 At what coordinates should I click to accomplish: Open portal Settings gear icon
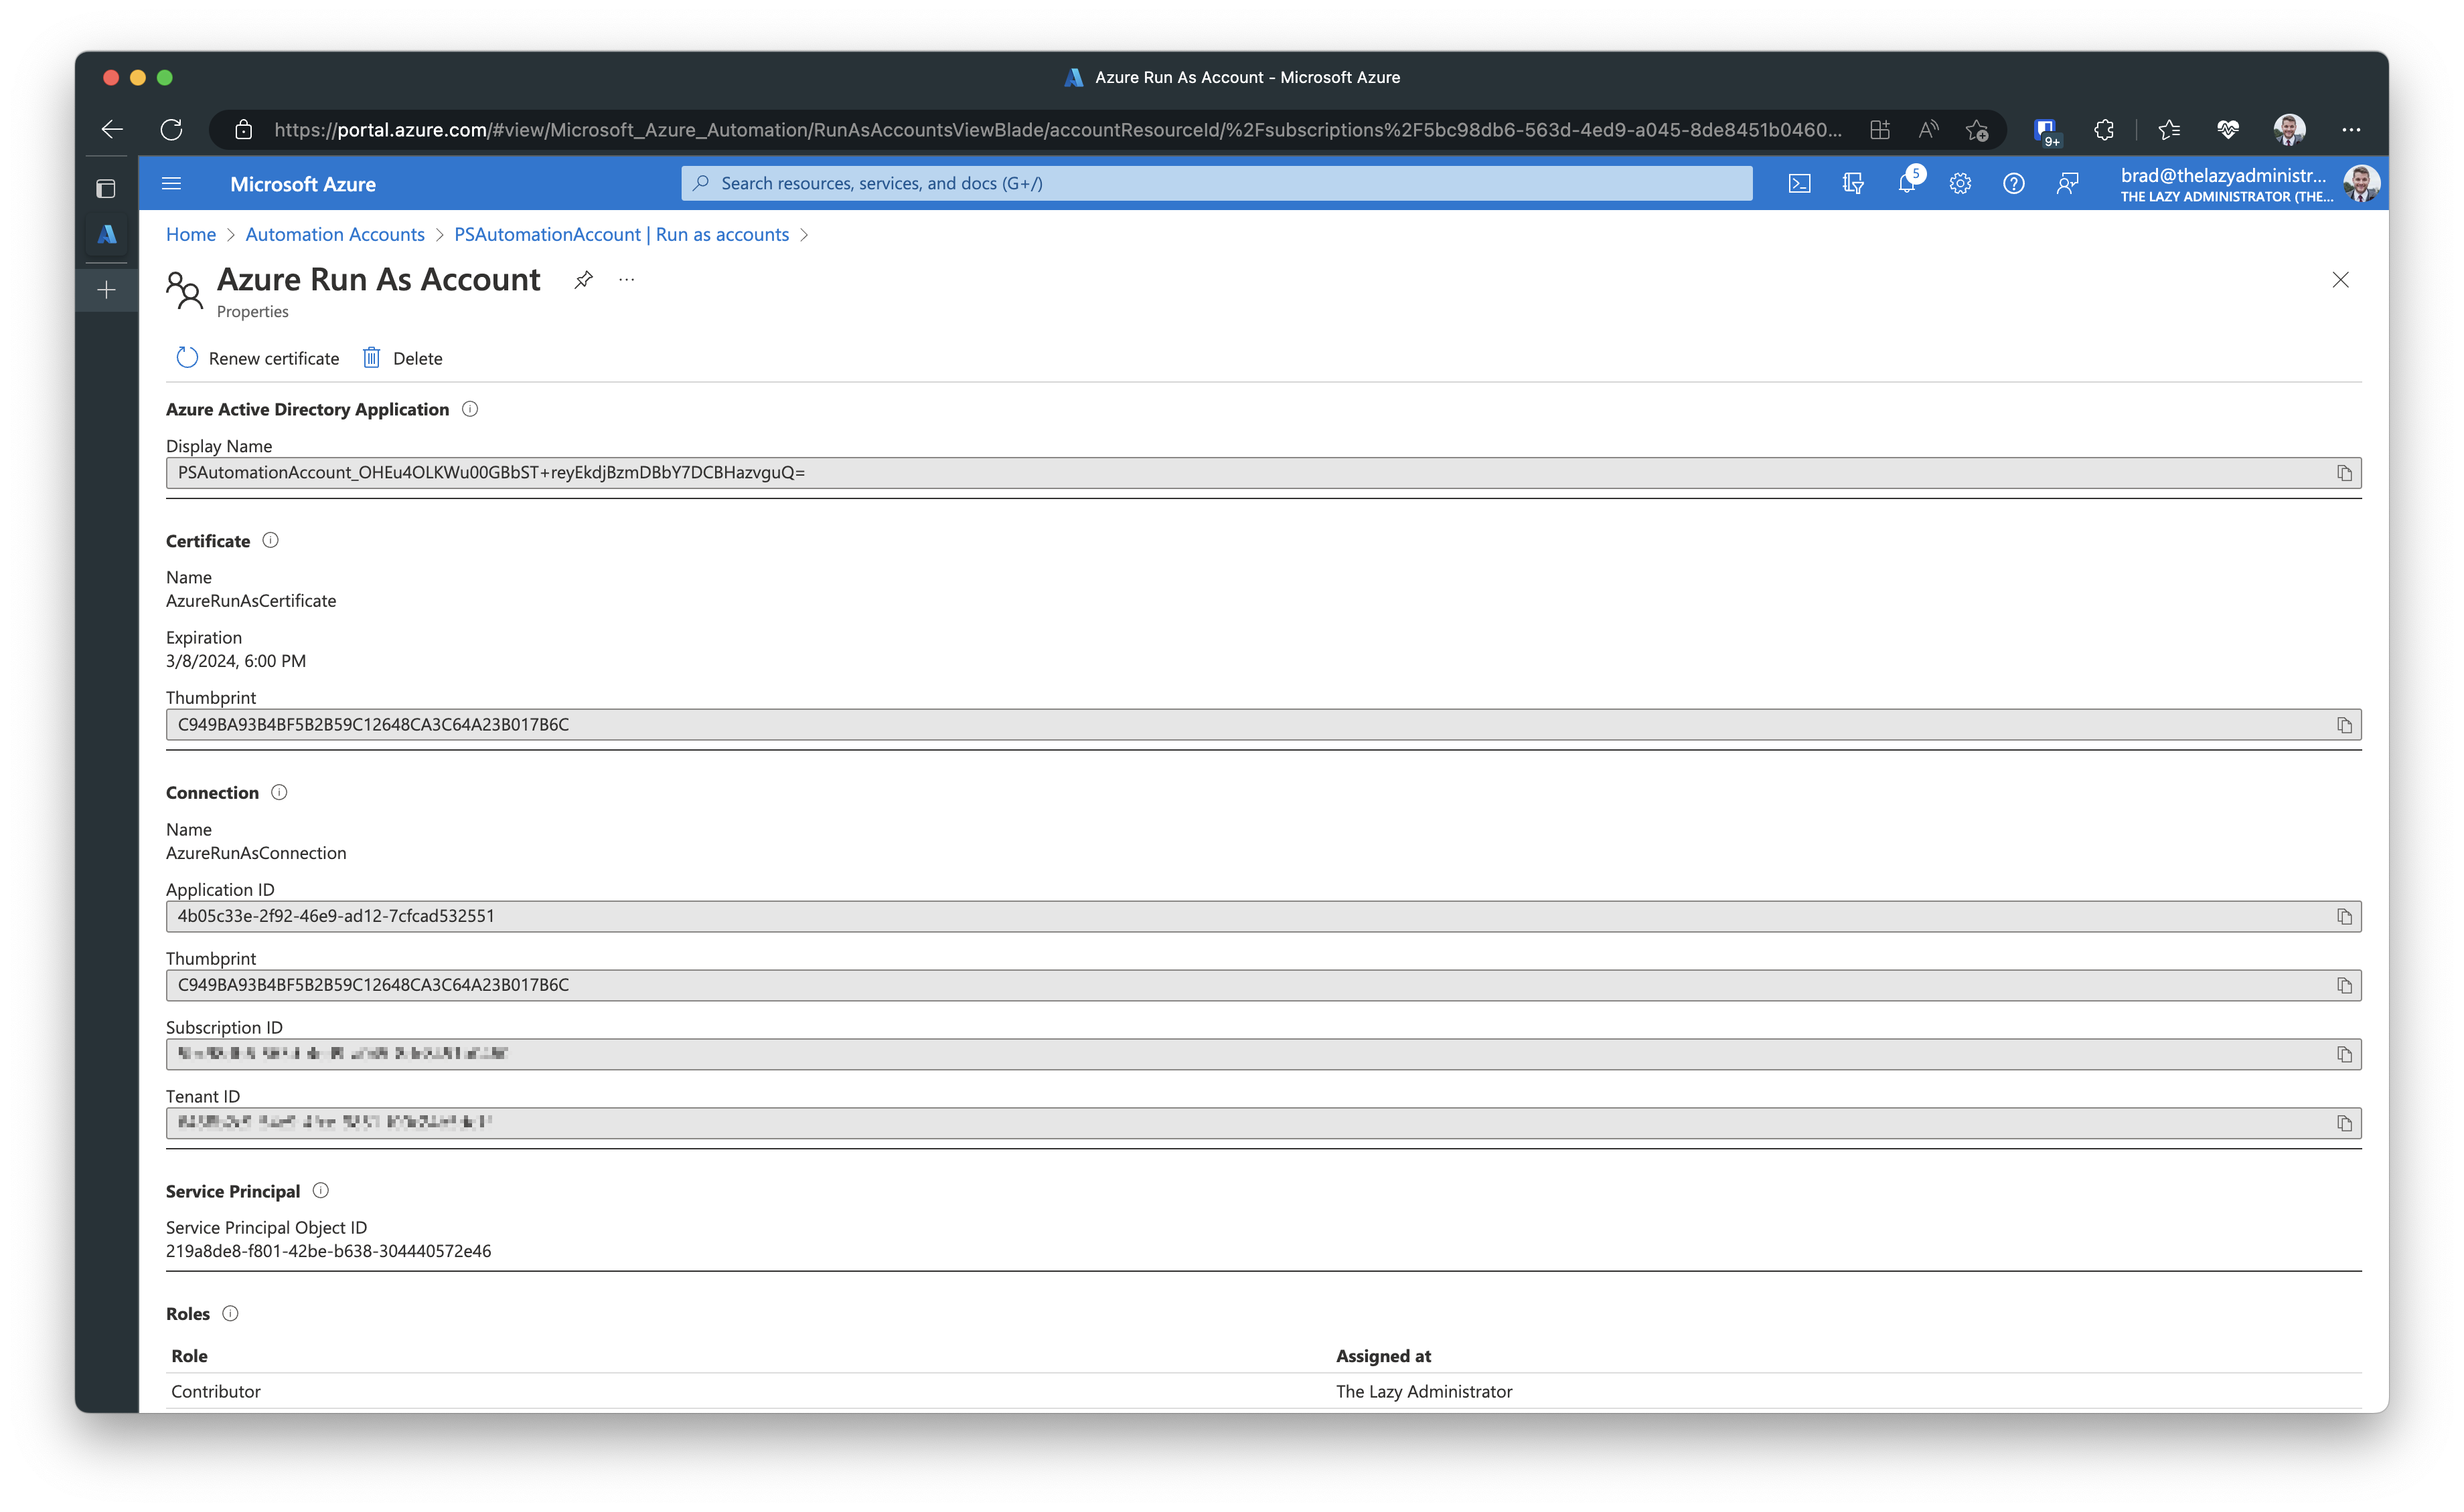[x=1960, y=184]
